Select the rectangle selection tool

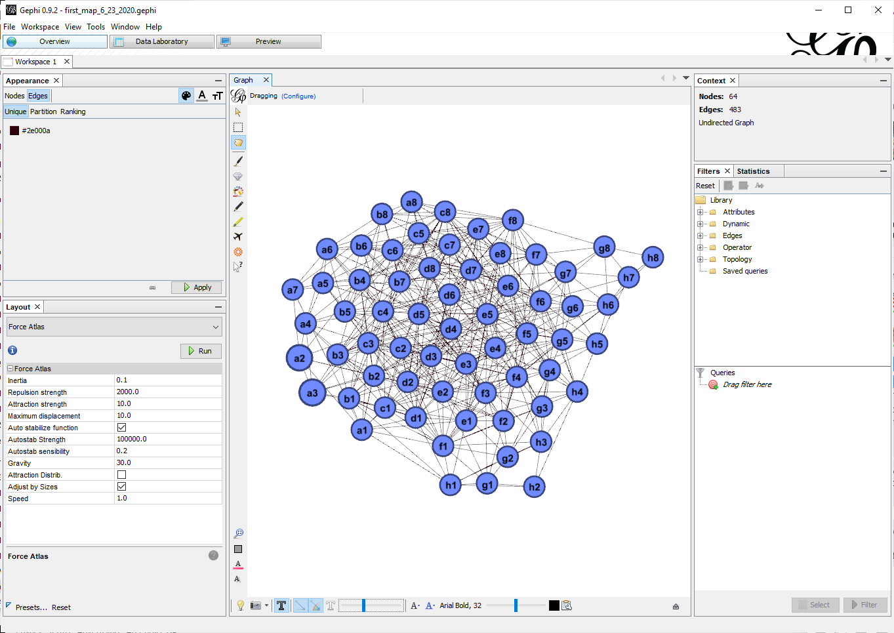238,127
